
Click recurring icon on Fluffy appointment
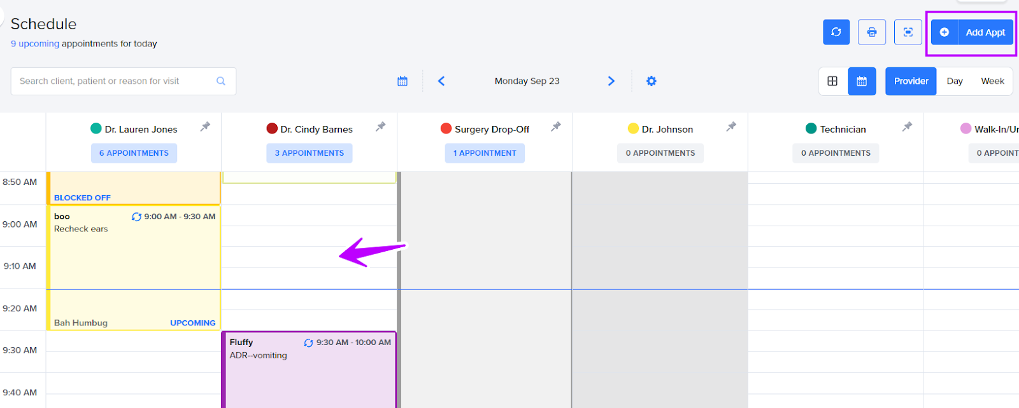pos(308,343)
